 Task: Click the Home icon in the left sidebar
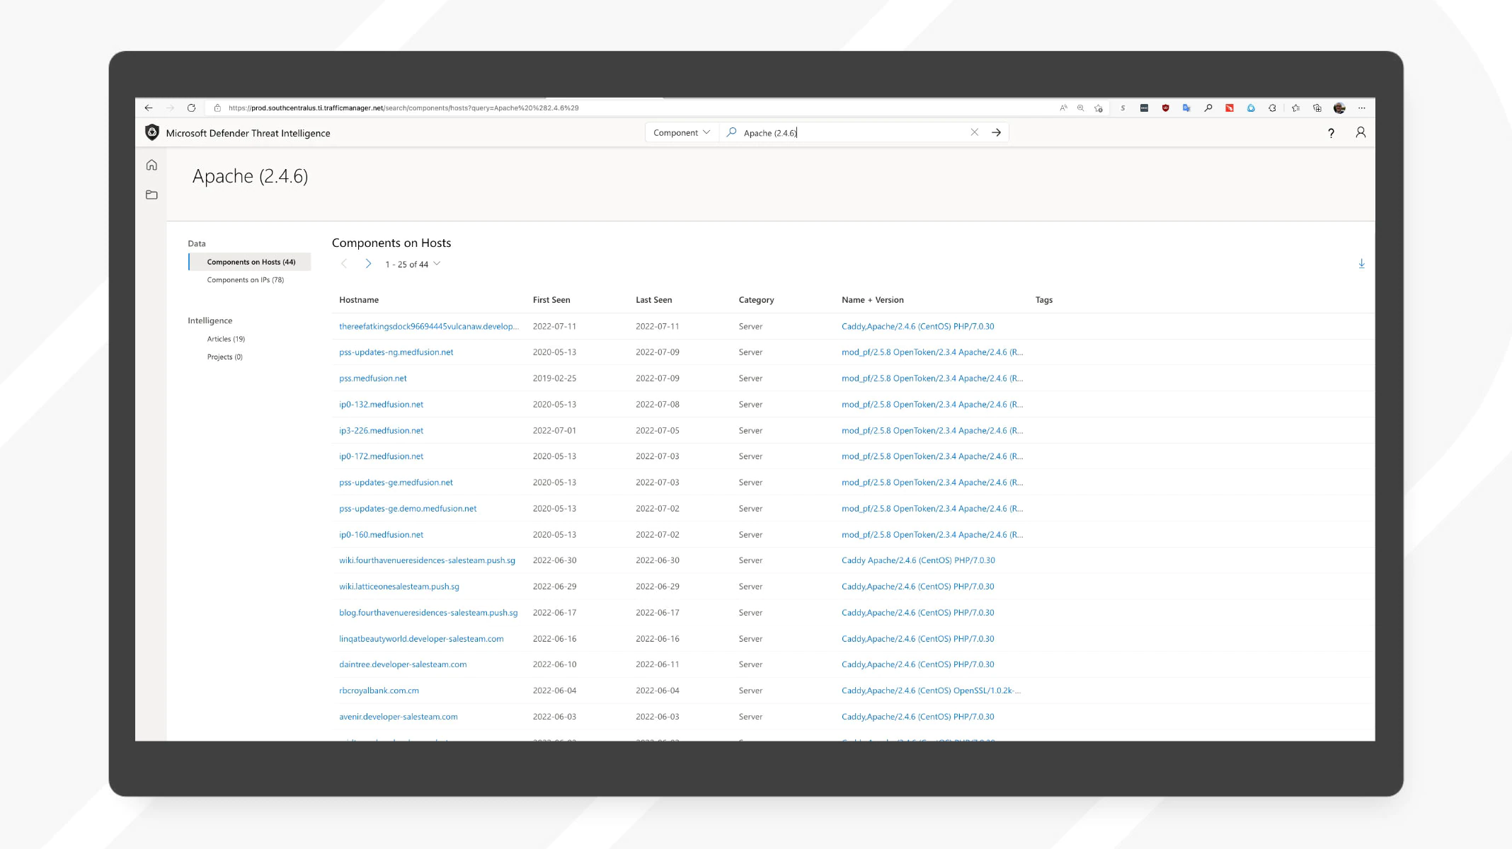click(151, 164)
